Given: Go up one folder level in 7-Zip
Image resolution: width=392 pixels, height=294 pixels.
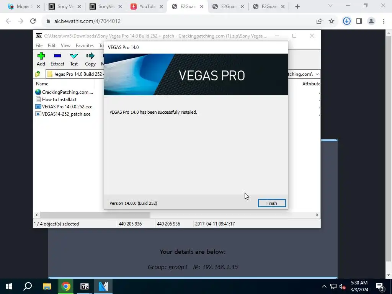Looking at the screenshot, I should [38, 74].
